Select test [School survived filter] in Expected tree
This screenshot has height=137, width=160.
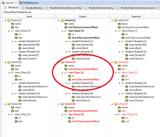tap(135, 27)
